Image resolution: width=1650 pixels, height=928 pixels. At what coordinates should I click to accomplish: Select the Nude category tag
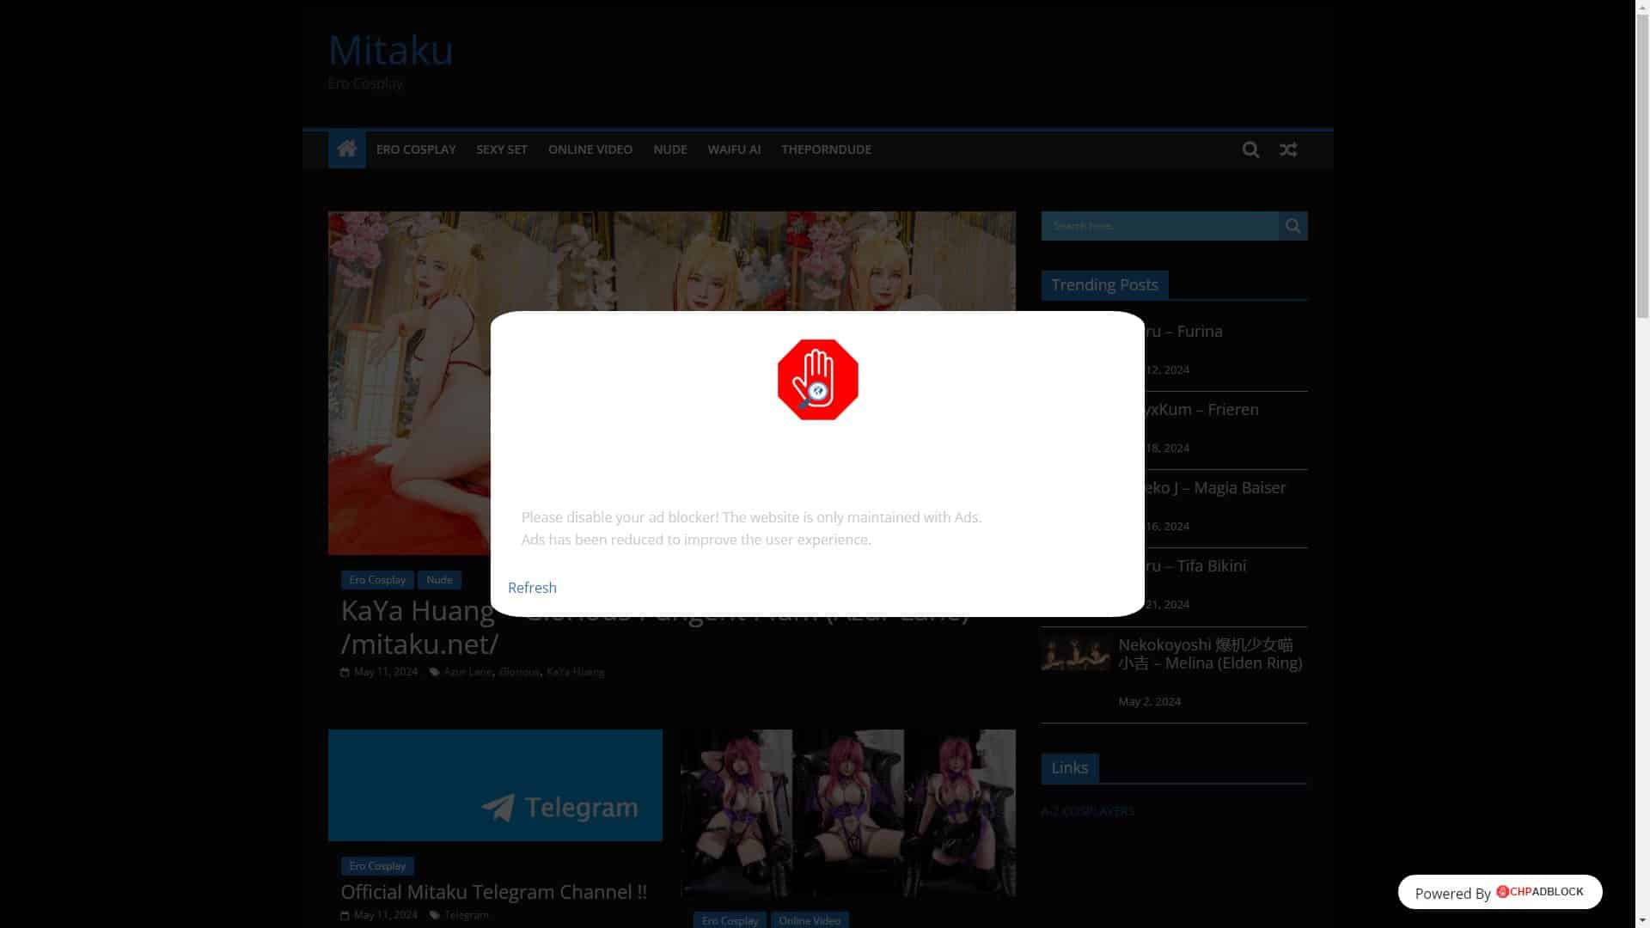point(439,579)
